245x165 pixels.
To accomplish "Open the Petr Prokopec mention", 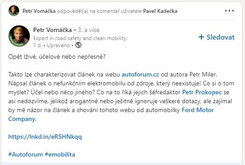I will pyautogui.click(x=202, y=92).
